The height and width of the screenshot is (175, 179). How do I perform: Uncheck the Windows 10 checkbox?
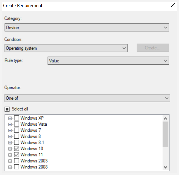(17, 149)
